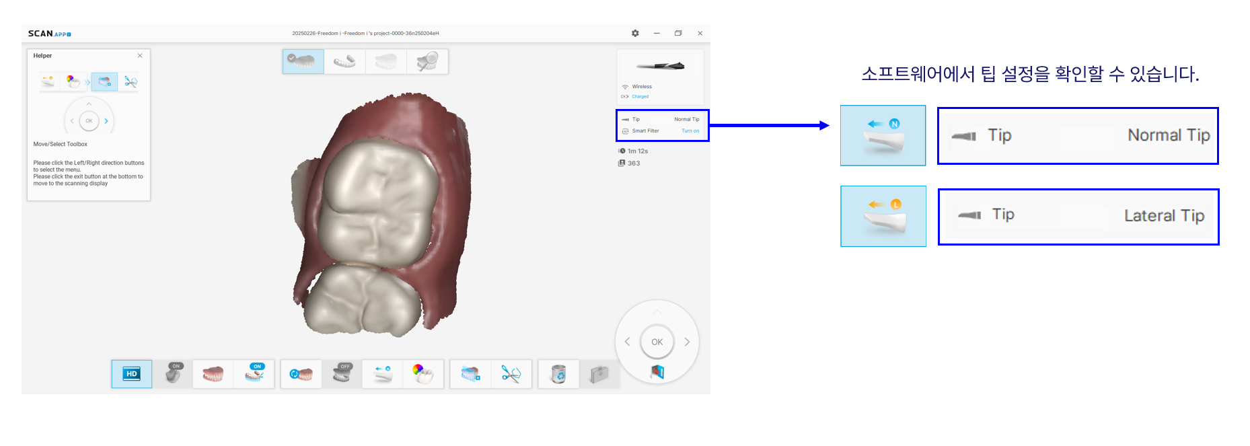Image resolution: width=1250 pixels, height=446 pixels.
Task: Click the exit door icon below OK dial
Action: [657, 372]
